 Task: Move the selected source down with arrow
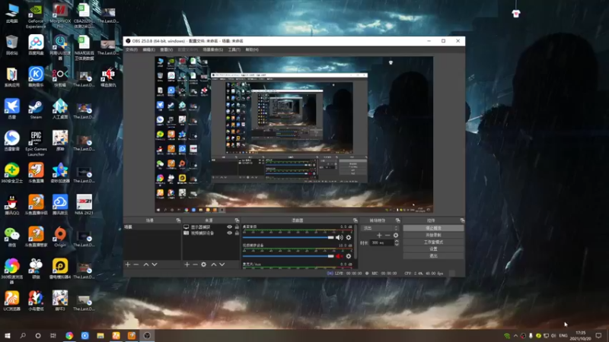point(222,264)
